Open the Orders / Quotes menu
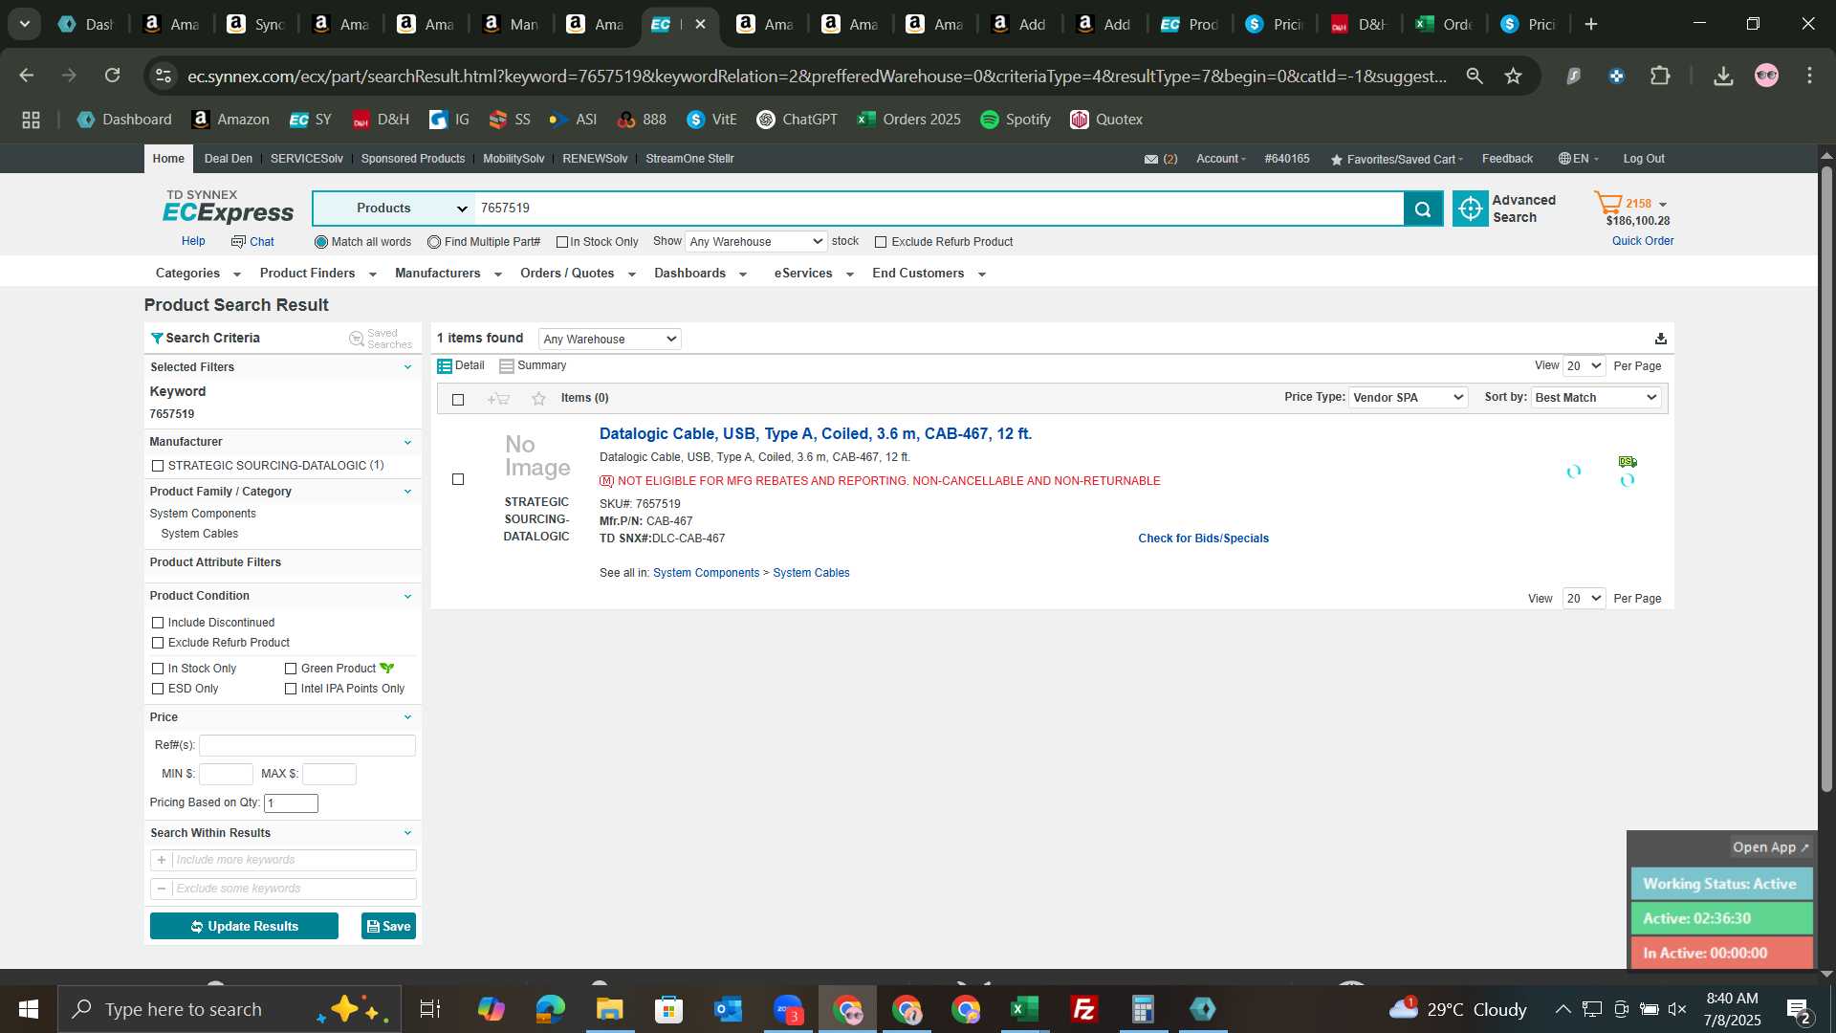 coord(578,274)
